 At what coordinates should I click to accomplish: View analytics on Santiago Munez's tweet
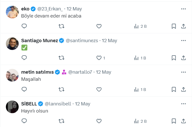point(140,58)
